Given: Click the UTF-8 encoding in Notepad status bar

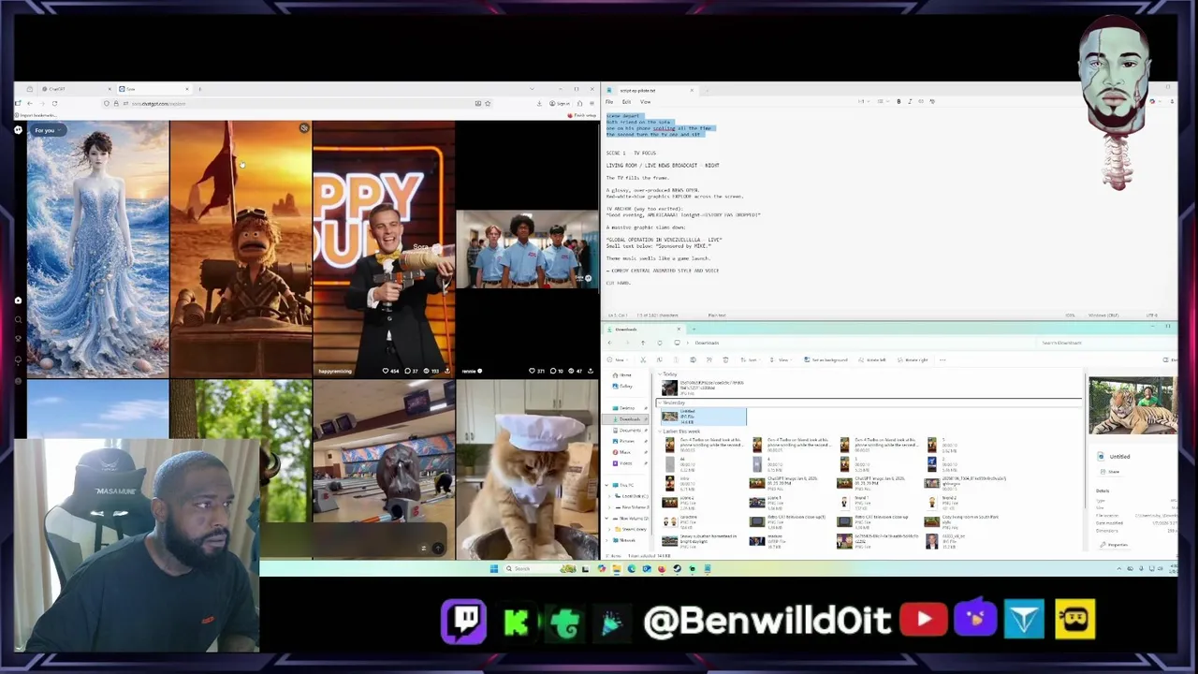Looking at the screenshot, I should [x=1151, y=315].
